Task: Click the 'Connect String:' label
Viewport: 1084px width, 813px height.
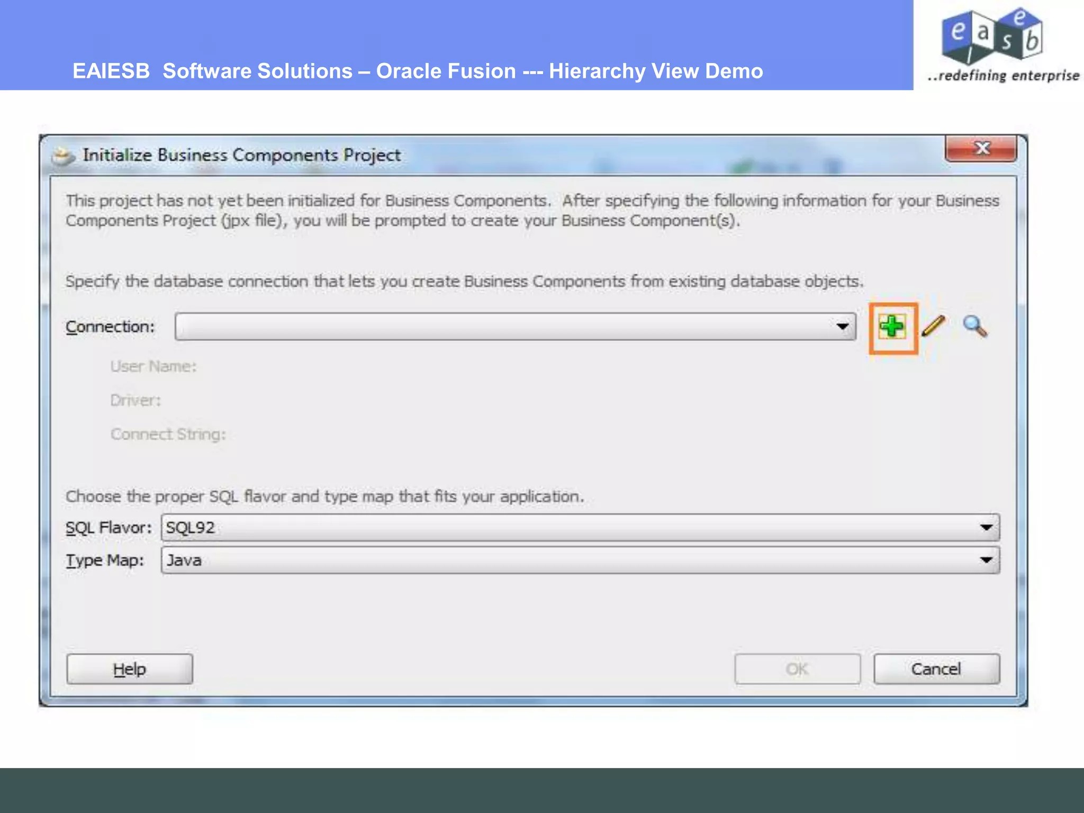Action: (168, 434)
